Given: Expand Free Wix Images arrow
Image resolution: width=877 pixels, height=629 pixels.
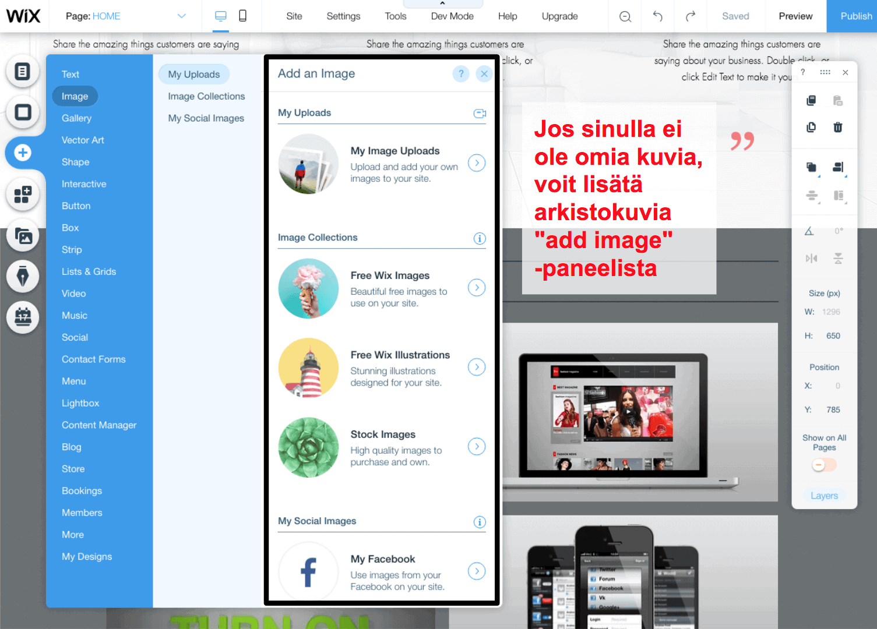Looking at the screenshot, I should 477,288.
